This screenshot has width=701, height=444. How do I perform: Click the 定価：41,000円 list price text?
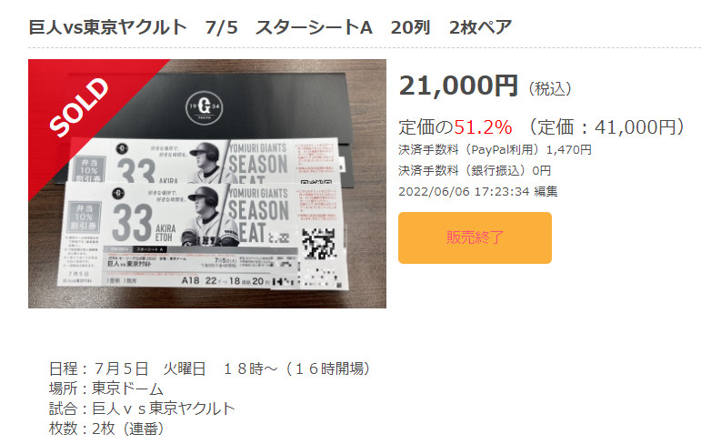606,127
